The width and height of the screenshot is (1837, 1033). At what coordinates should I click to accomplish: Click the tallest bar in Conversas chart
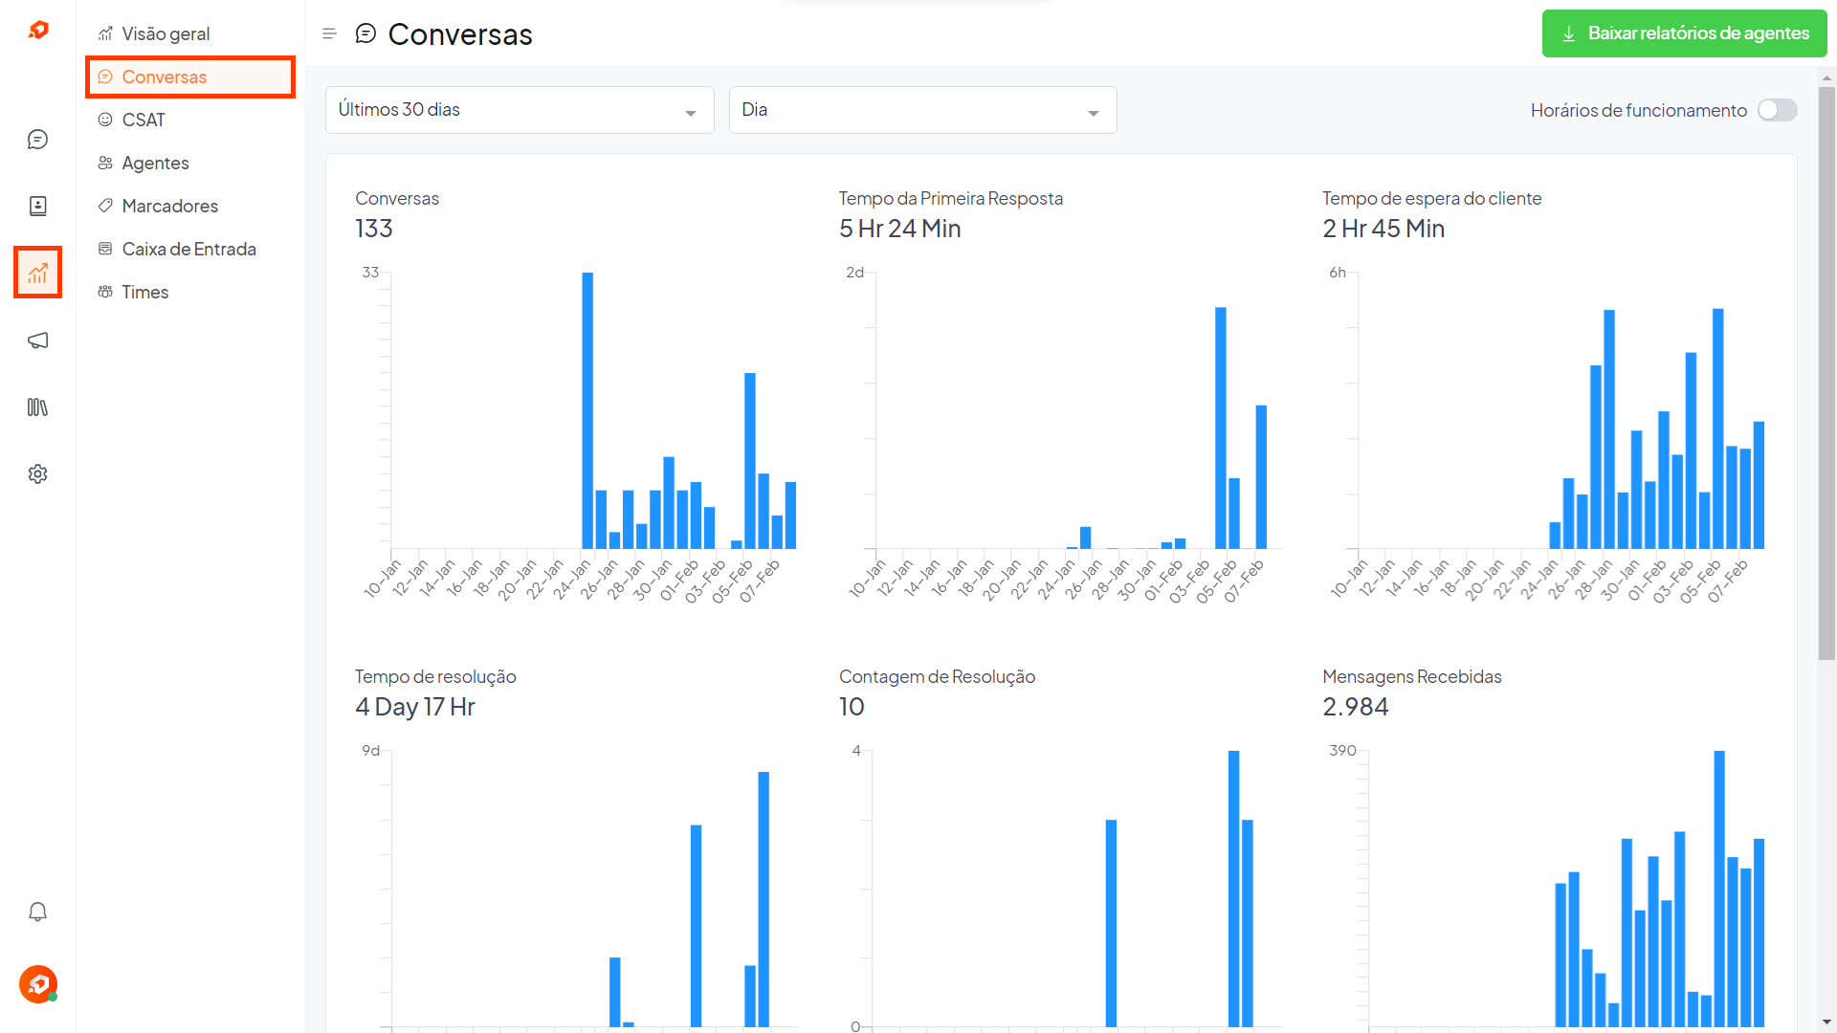[587, 411]
